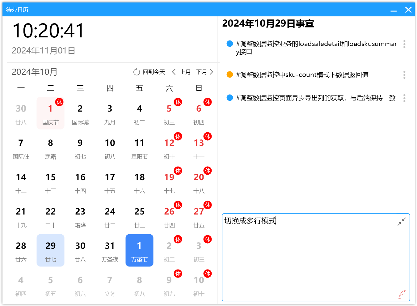Click the 下月 text button
Screen dimensions: 417x306
coord(202,72)
